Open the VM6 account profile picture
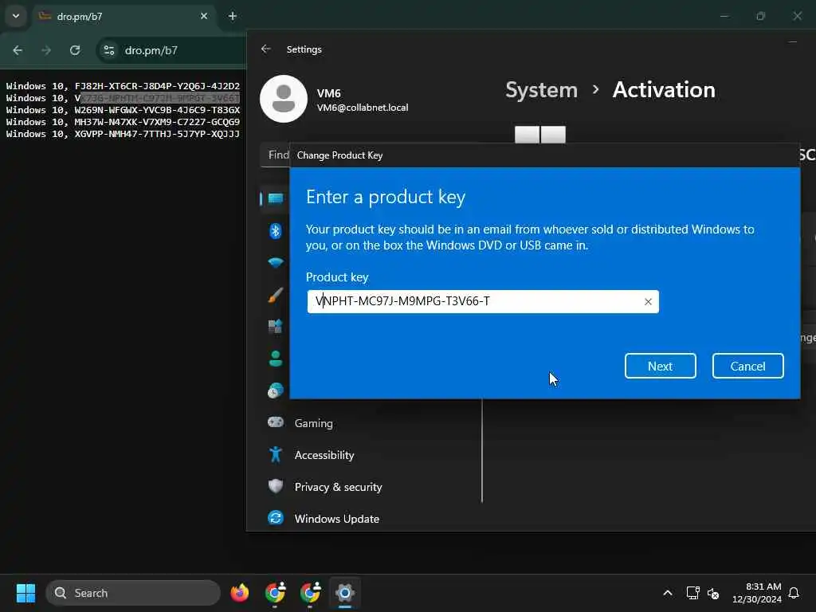816x612 pixels. pyautogui.click(x=284, y=99)
